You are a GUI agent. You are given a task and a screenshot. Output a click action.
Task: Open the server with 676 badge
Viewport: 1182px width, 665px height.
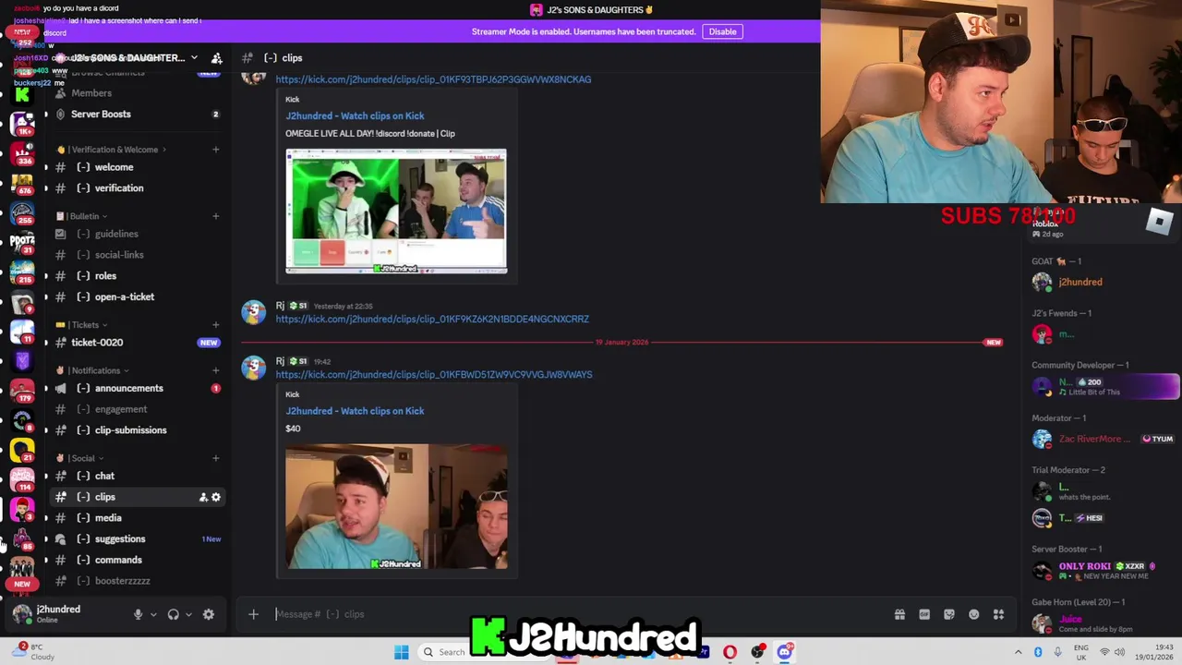pos(22,183)
